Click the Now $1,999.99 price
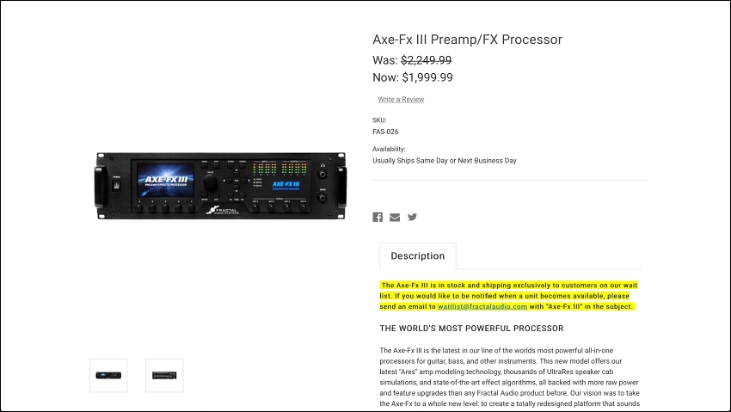Screen dimensions: 731x412 tap(413, 77)
